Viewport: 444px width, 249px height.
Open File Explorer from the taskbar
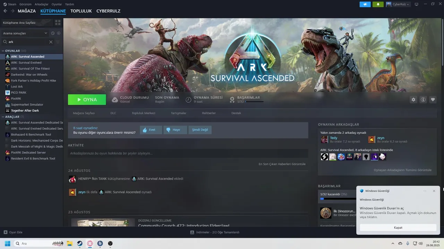[x=69, y=243]
